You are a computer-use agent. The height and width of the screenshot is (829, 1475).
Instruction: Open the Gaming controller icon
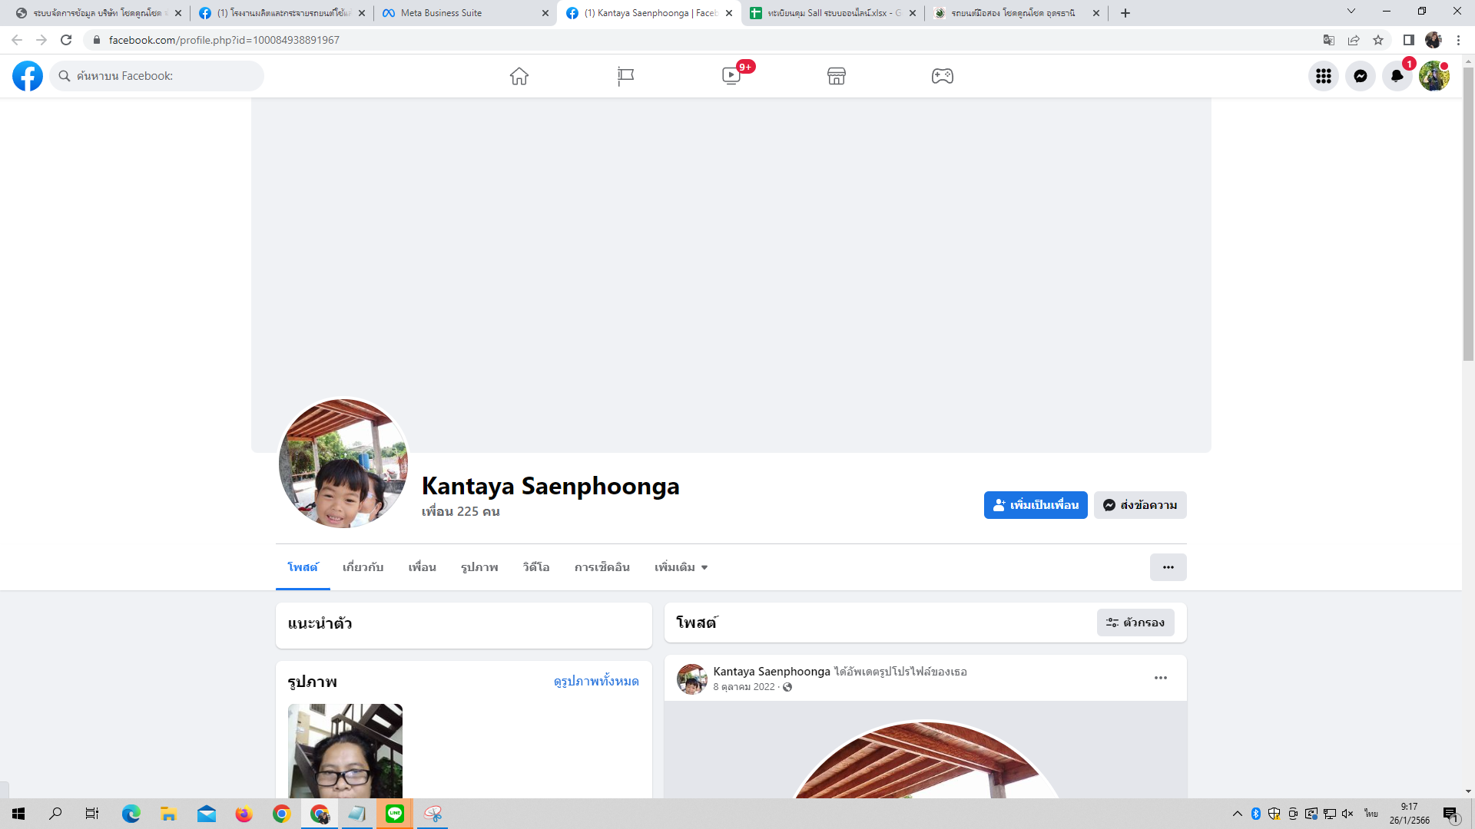point(943,76)
